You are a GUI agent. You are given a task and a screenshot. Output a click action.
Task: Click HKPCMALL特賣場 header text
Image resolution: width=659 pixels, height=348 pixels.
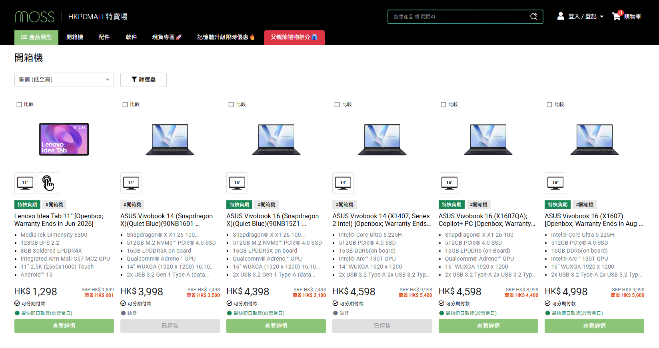coord(98,17)
